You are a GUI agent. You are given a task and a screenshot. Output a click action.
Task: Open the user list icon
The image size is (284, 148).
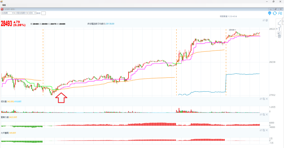[280, 13]
